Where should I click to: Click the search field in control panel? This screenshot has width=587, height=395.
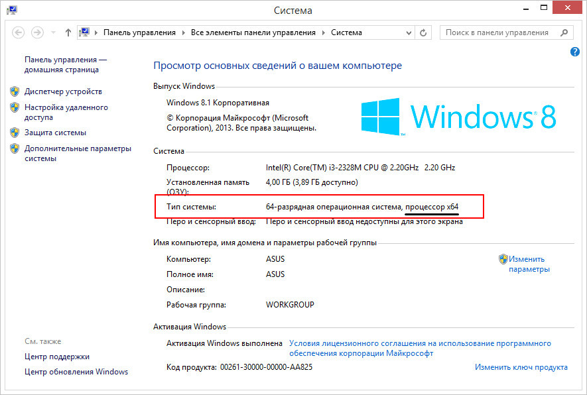point(507,32)
